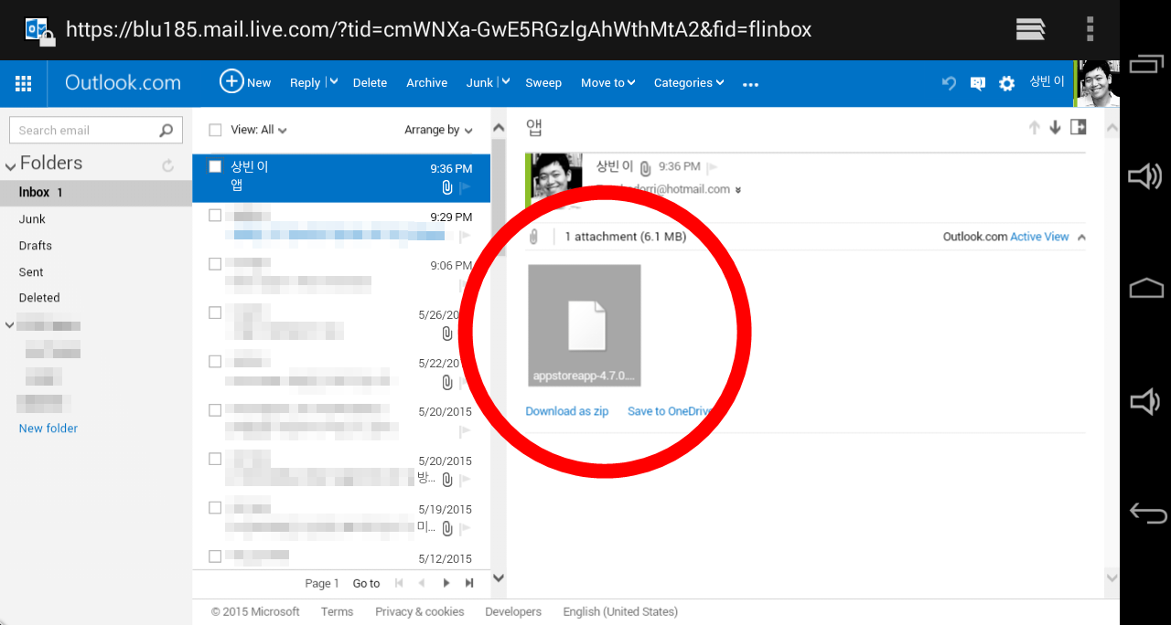
Task: Open the View: All filter dropdown
Action: [x=259, y=131]
